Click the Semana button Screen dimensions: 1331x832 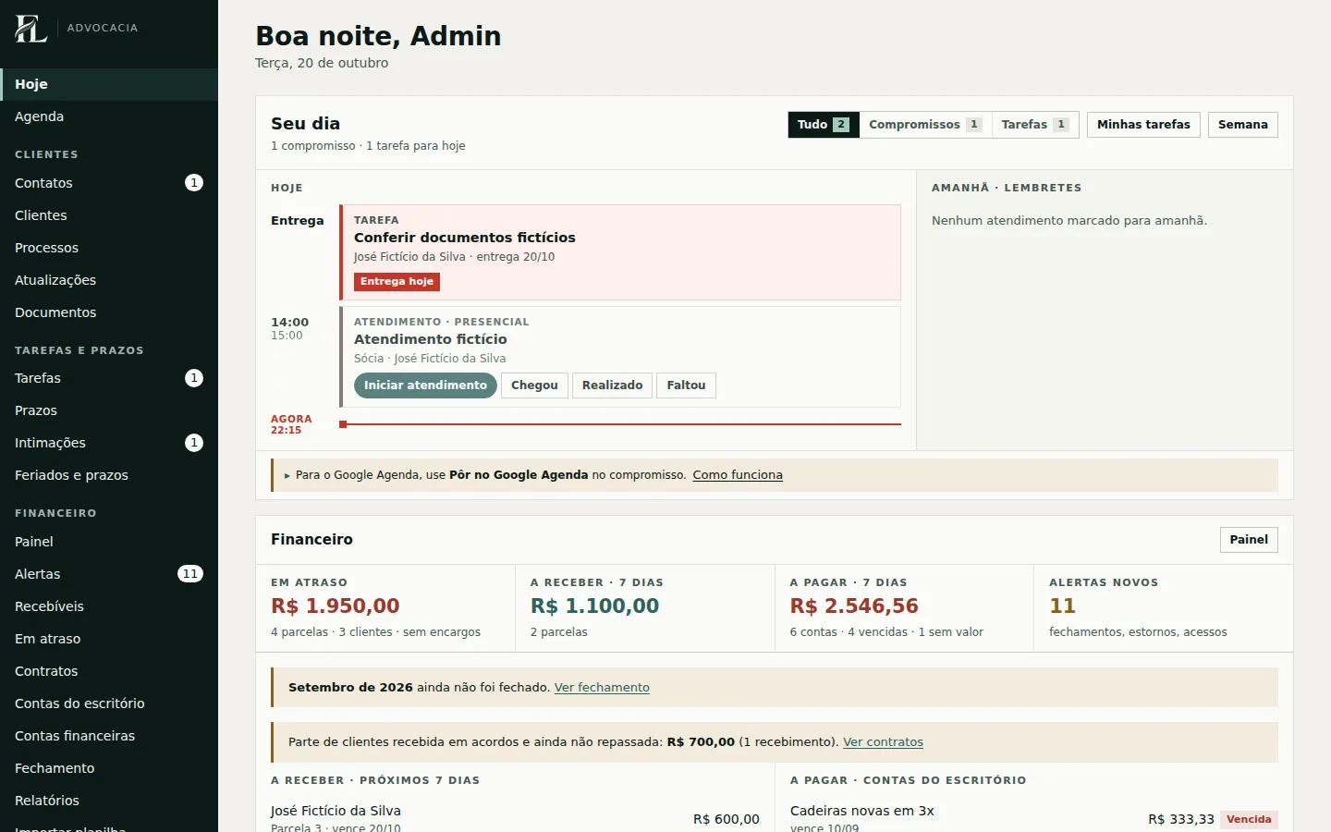pos(1242,125)
